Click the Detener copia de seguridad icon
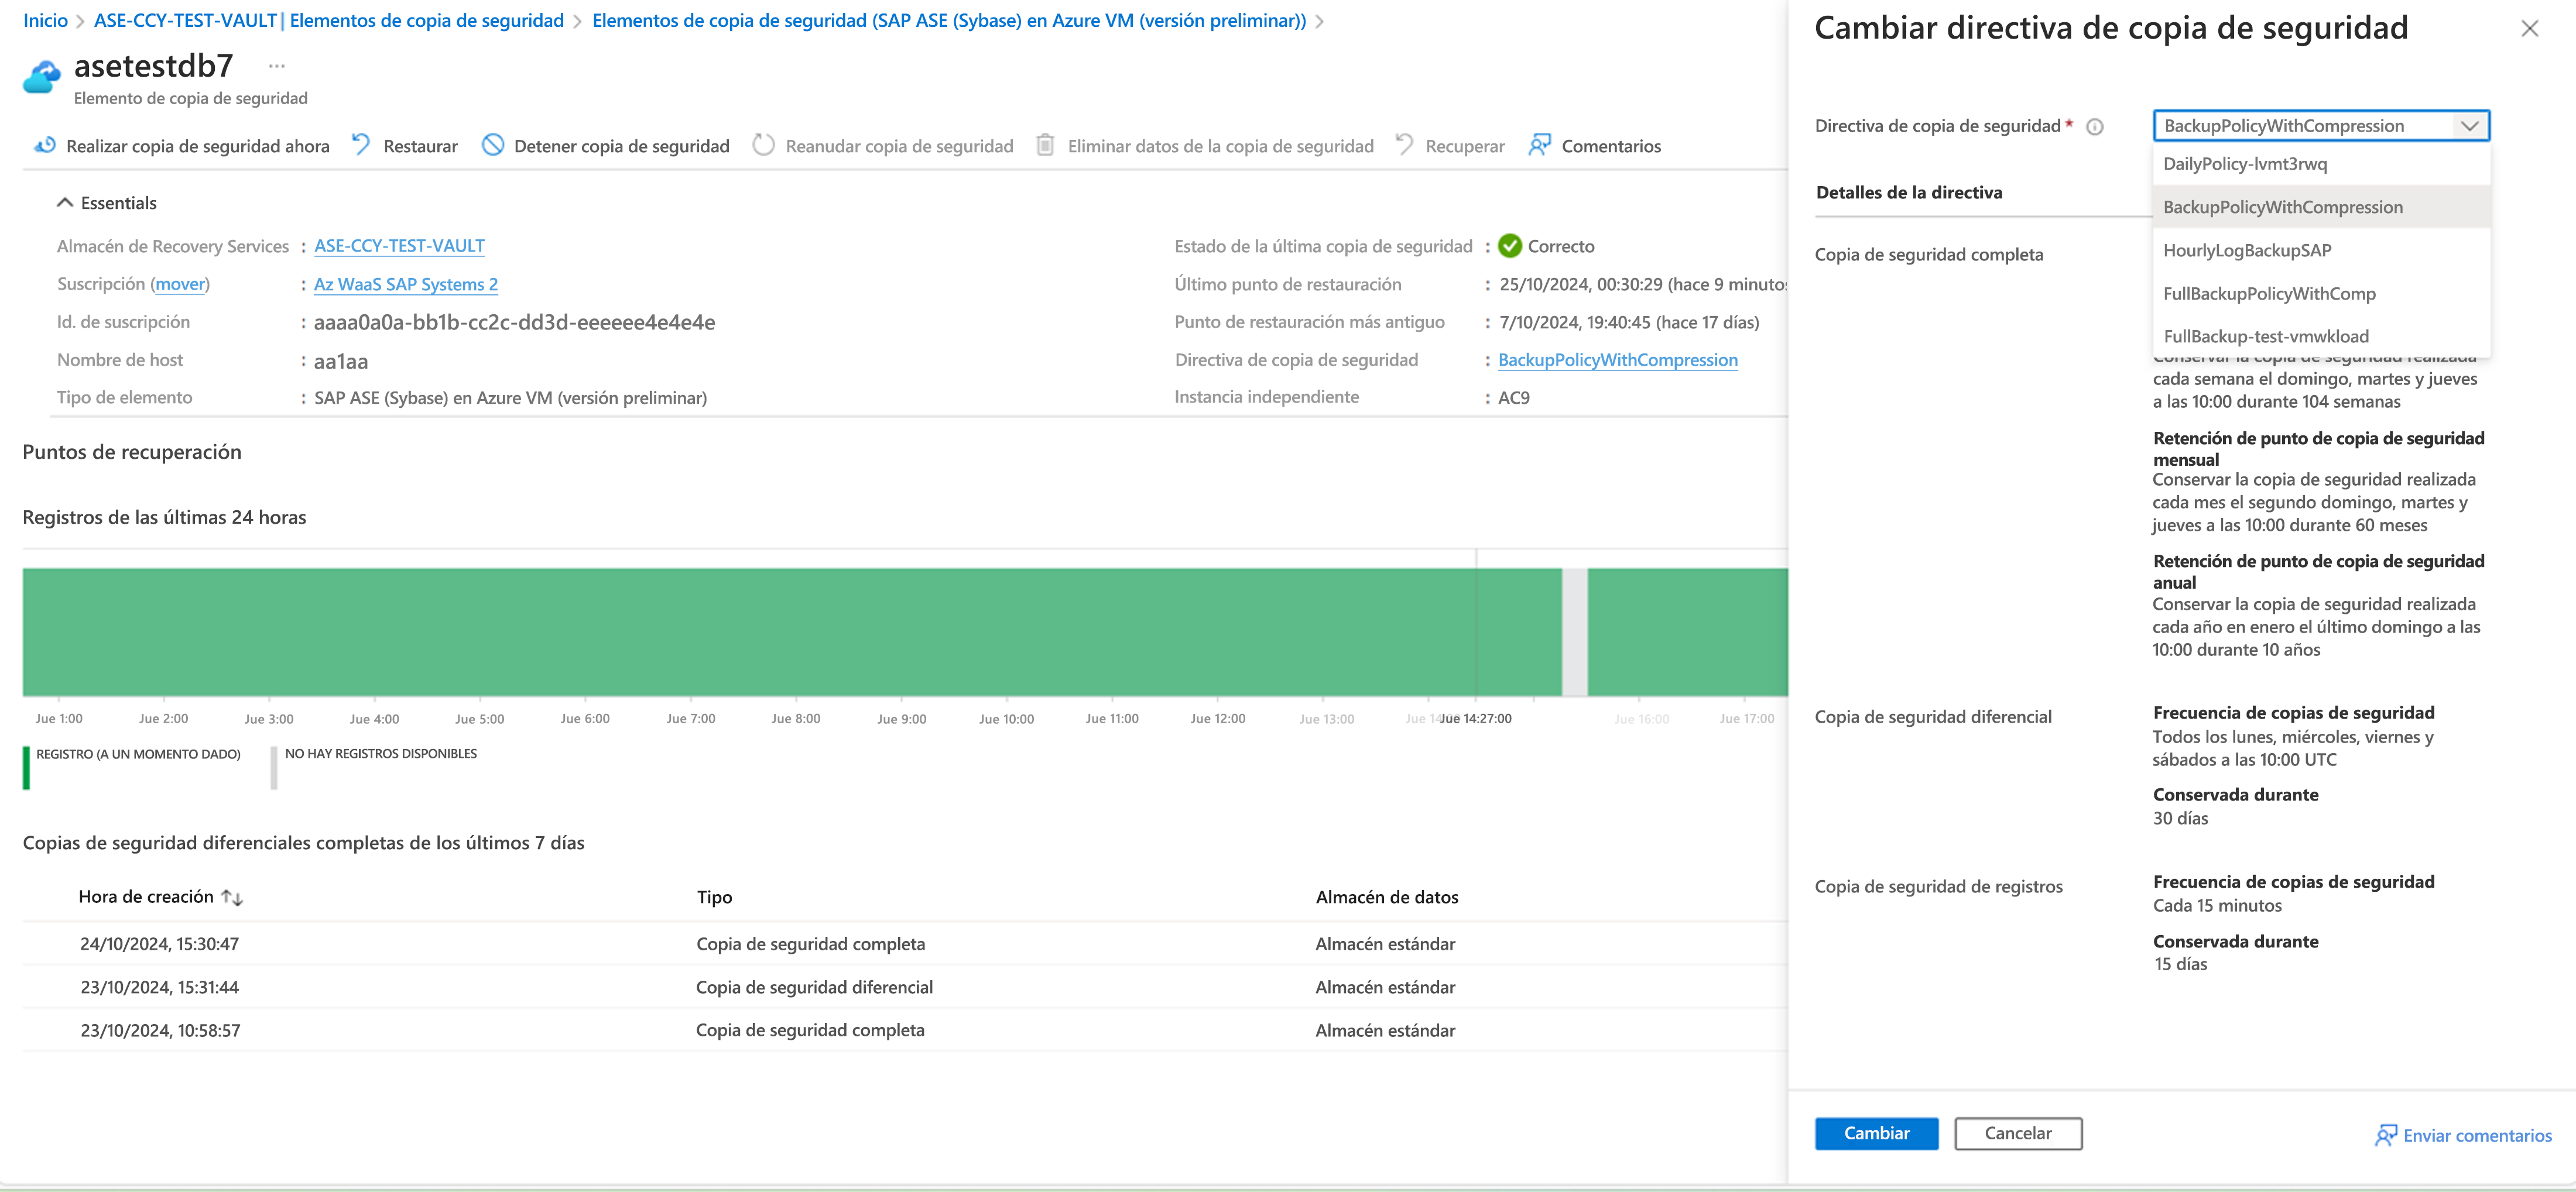The width and height of the screenshot is (2576, 1192). (x=493, y=146)
